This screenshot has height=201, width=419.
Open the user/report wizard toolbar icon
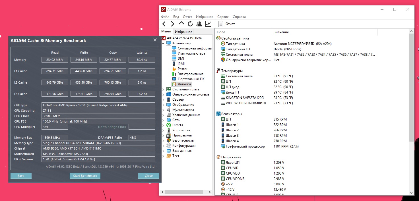[x=199, y=24]
